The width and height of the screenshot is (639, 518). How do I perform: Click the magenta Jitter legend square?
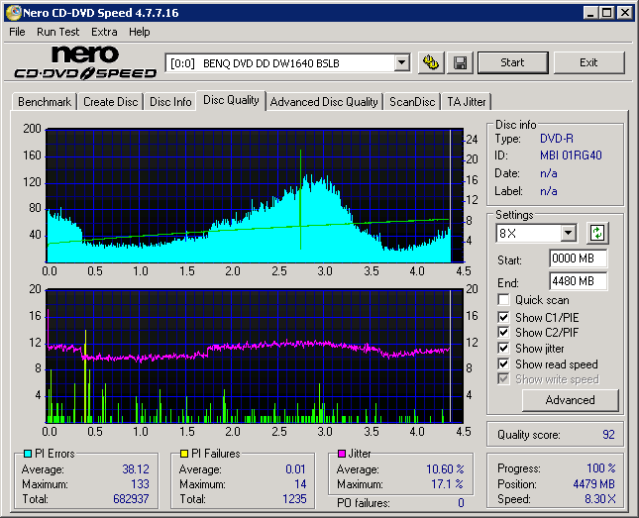coord(342,454)
